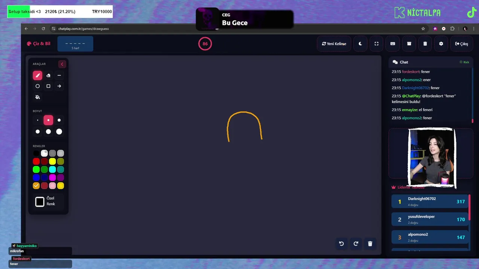Pick the checked orange color swatch

36,186
